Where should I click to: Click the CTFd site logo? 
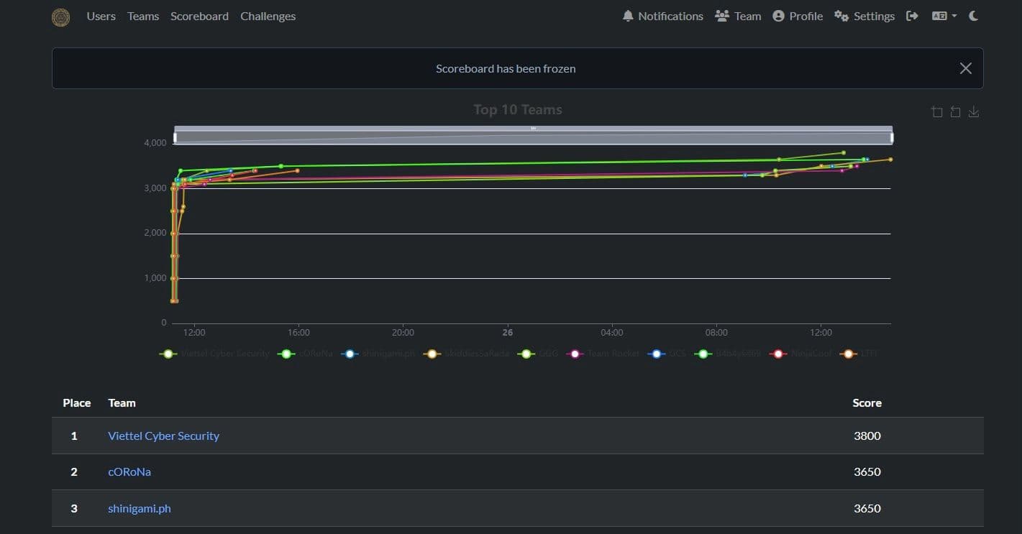[61, 17]
